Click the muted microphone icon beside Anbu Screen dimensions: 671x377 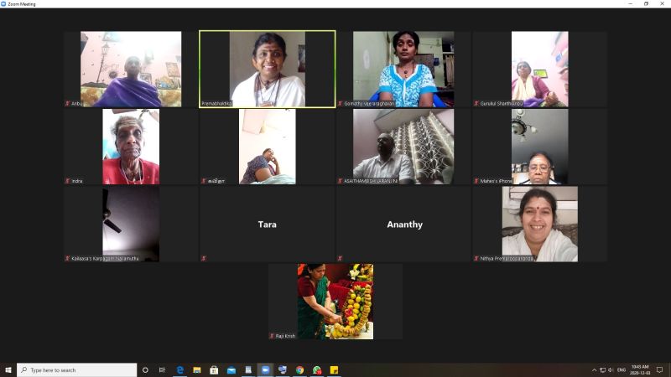(x=67, y=103)
